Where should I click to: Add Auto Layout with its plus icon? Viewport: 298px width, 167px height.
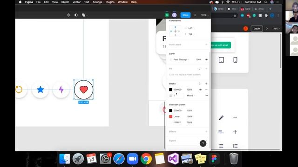pos(206,45)
